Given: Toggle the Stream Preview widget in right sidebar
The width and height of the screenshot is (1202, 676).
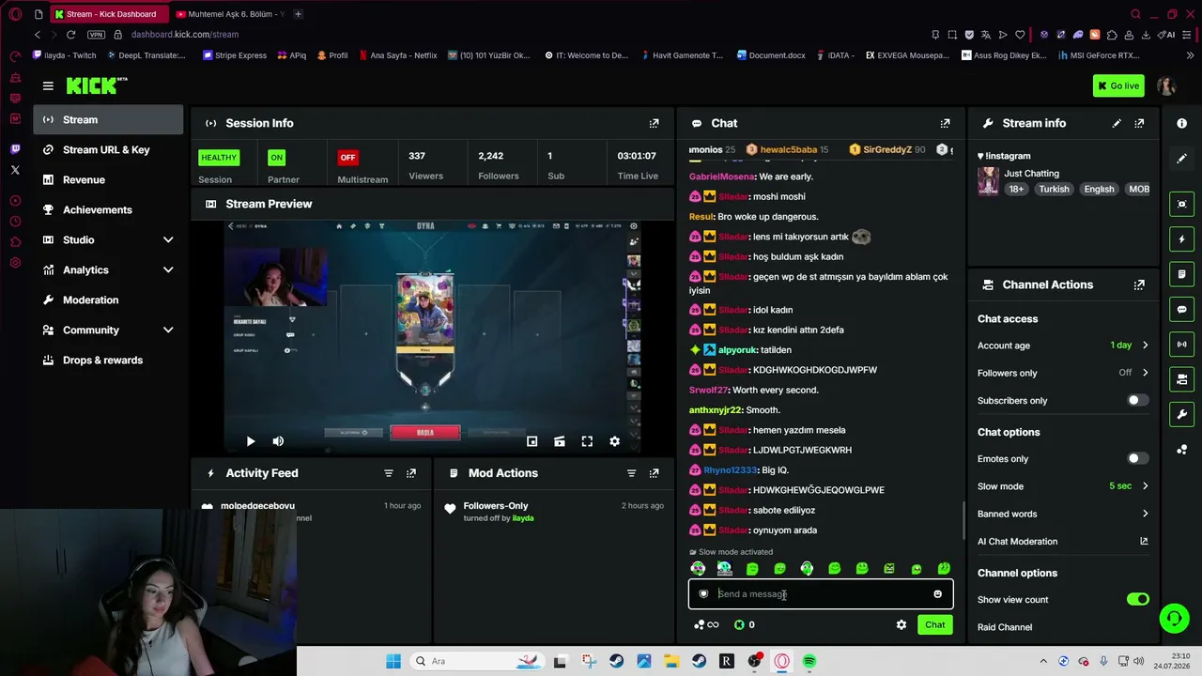Looking at the screenshot, I should point(1181,204).
